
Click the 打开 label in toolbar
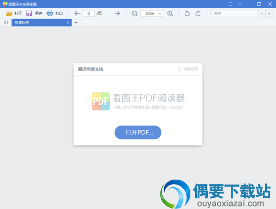click(18, 13)
